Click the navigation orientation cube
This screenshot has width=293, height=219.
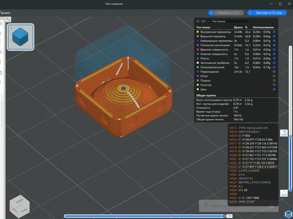tap(20, 205)
